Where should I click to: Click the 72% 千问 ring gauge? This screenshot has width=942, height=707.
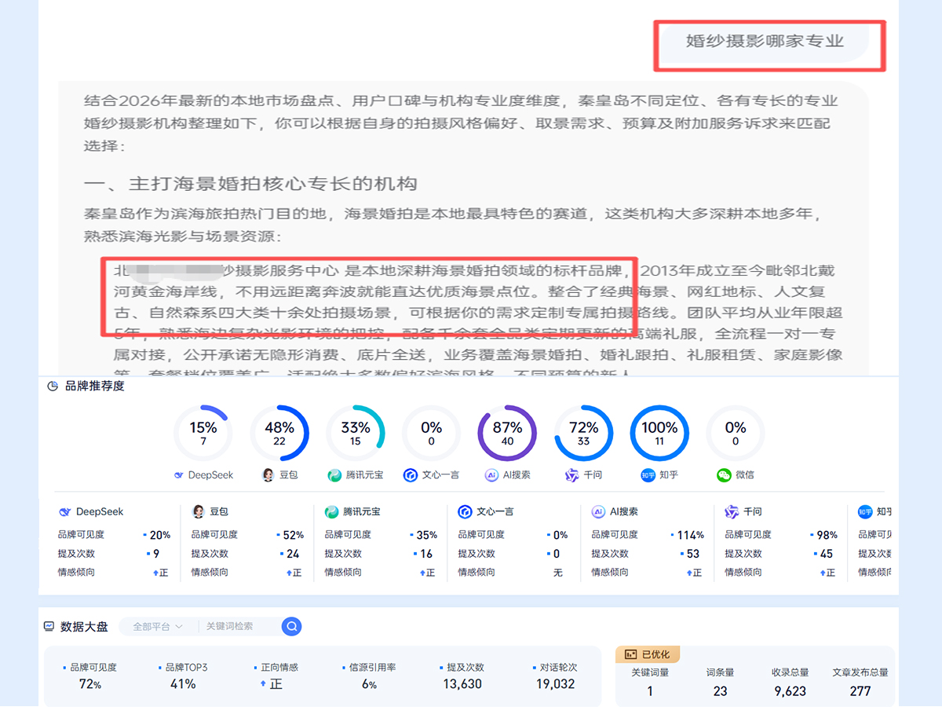click(x=583, y=434)
